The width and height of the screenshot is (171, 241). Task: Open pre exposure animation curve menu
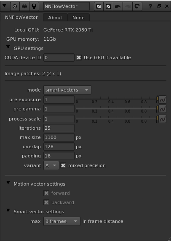coord(163,100)
